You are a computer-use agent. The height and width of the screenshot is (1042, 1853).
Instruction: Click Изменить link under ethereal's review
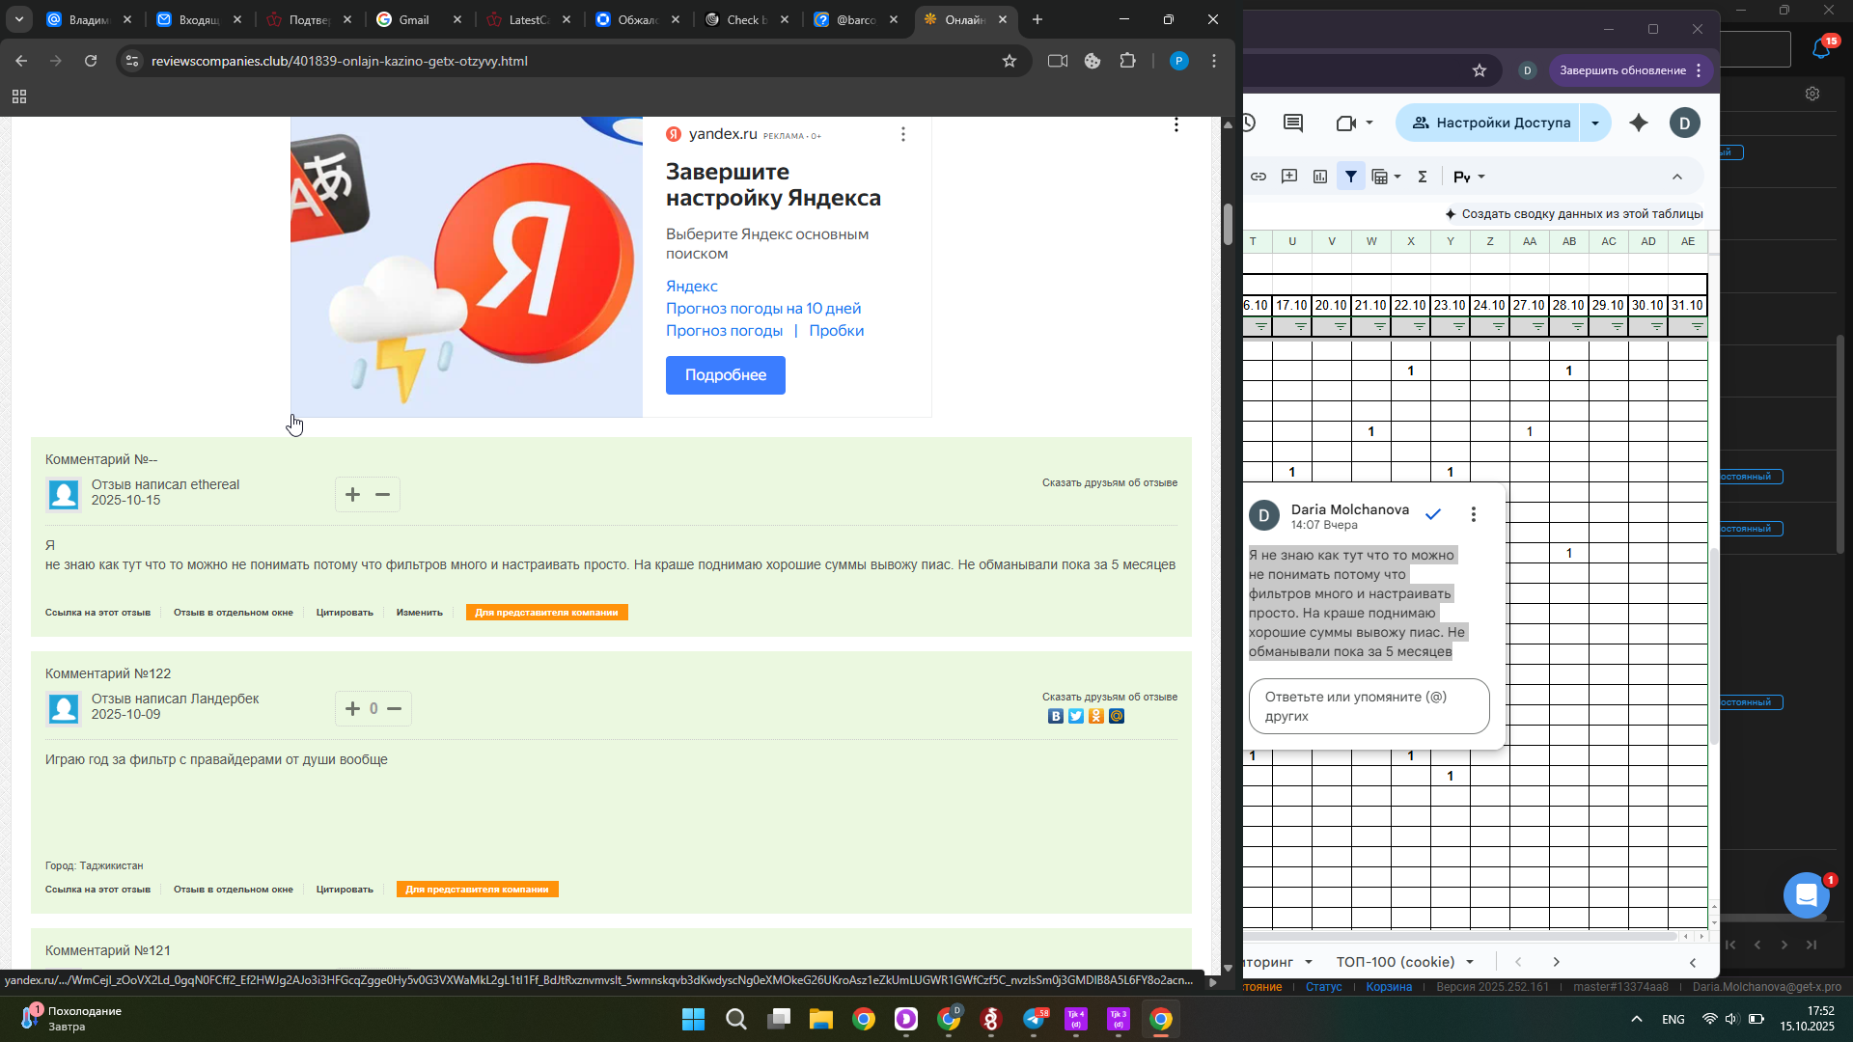419,613
